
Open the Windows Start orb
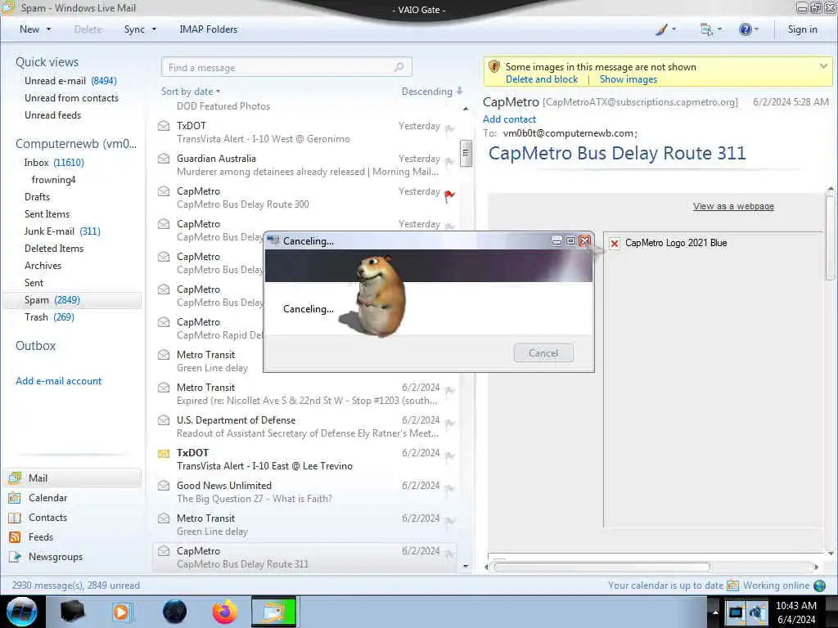click(22, 612)
